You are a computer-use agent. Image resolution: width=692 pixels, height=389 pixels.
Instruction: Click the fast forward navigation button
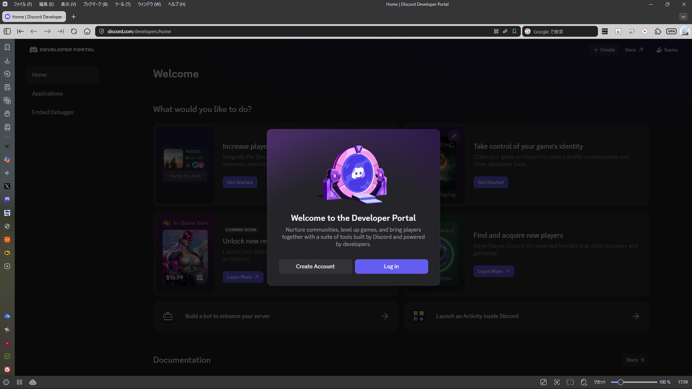(x=61, y=31)
